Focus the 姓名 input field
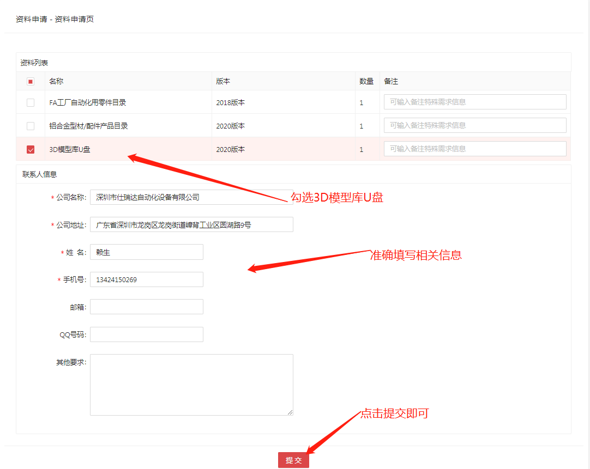The height and width of the screenshot is (469, 590). [146, 252]
